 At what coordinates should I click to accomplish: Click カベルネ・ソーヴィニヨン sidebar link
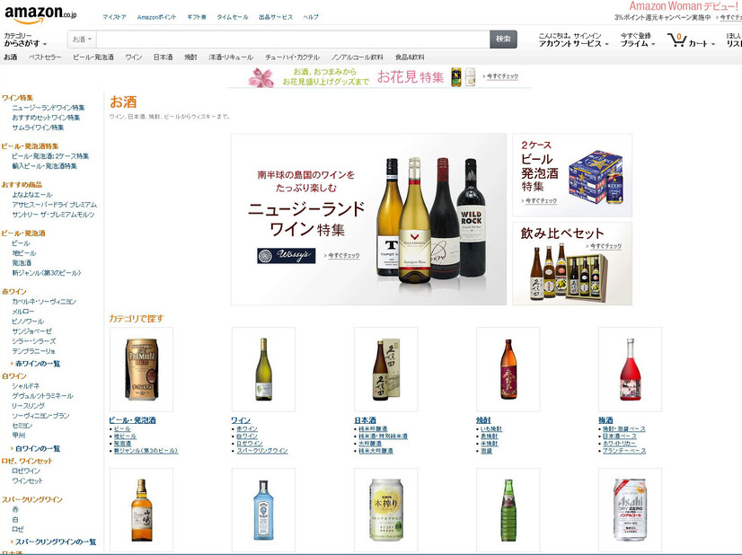coord(44,302)
